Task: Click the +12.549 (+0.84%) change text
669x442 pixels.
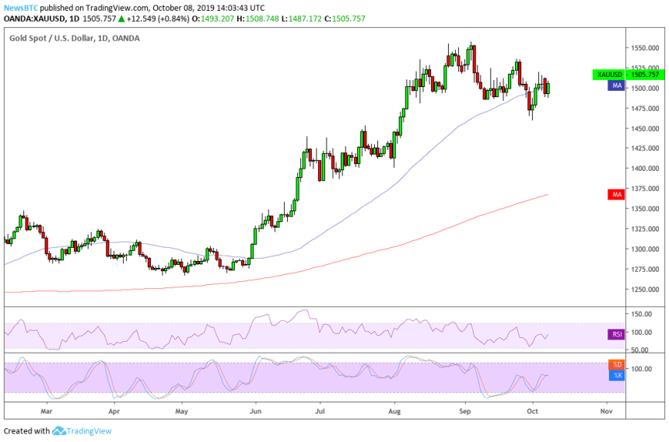Action: (158, 19)
